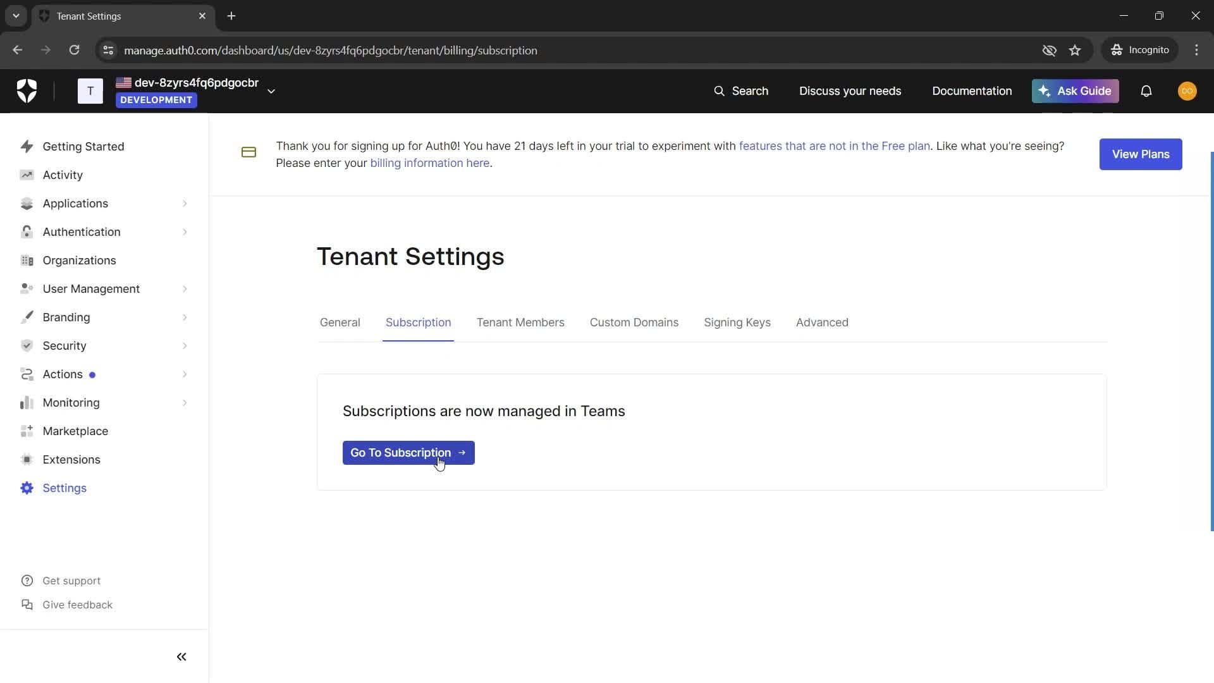This screenshot has height=683, width=1214.
Task: Click the Security shield check icon
Action: pos(27,346)
